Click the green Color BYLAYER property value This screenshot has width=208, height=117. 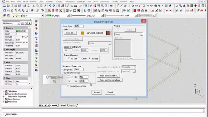tap(22, 31)
